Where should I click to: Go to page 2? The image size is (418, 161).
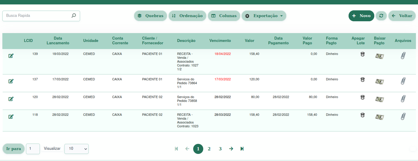point(209,149)
